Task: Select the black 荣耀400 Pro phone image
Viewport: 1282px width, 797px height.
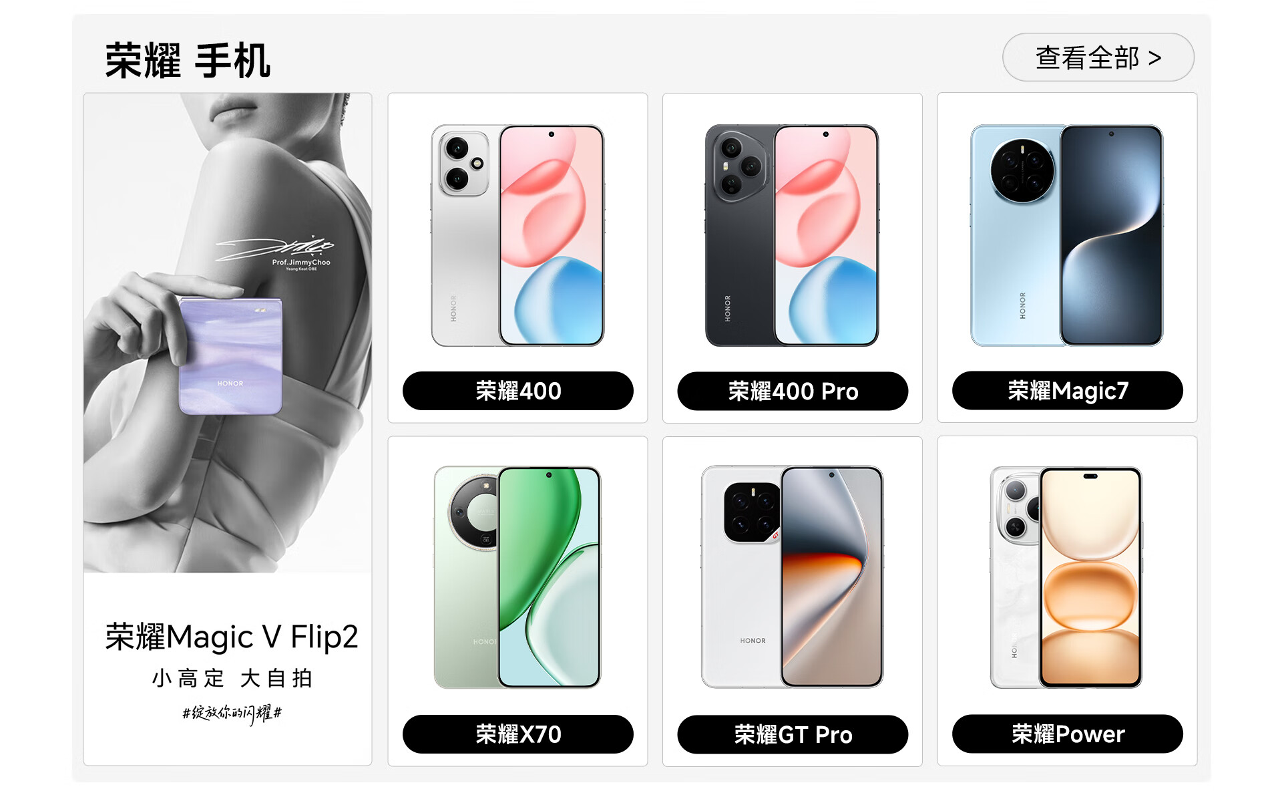Action: tap(792, 235)
